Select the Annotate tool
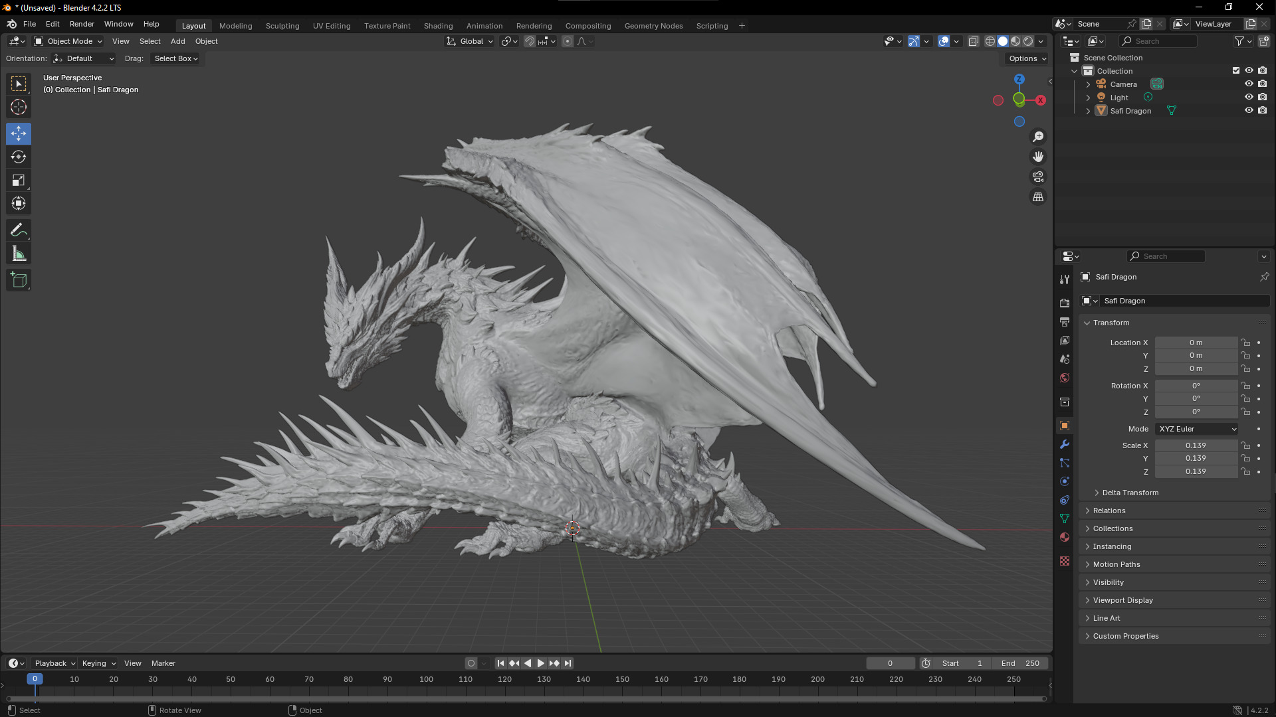This screenshot has width=1276, height=717. point(19,230)
